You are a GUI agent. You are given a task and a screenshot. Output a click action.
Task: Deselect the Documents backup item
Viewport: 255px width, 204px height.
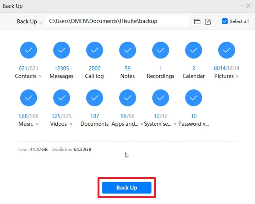tap(94, 98)
